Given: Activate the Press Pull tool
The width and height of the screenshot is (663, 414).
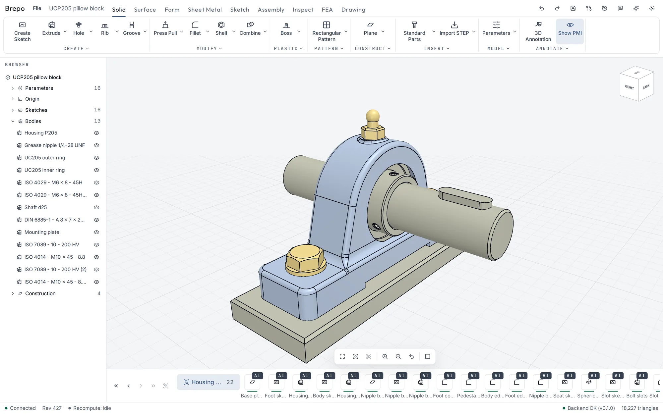Looking at the screenshot, I should 165,29.
